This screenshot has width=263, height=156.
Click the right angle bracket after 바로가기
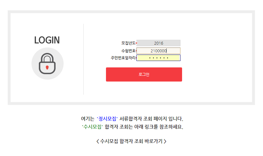point(165,141)
